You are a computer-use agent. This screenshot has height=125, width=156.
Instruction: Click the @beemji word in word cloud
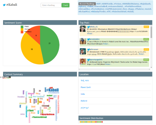(x=45, y=106)
